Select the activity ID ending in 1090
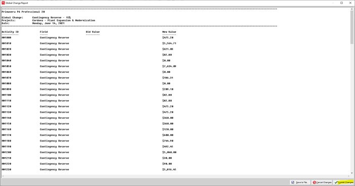 pyautogui.click(x=7, y=89)
